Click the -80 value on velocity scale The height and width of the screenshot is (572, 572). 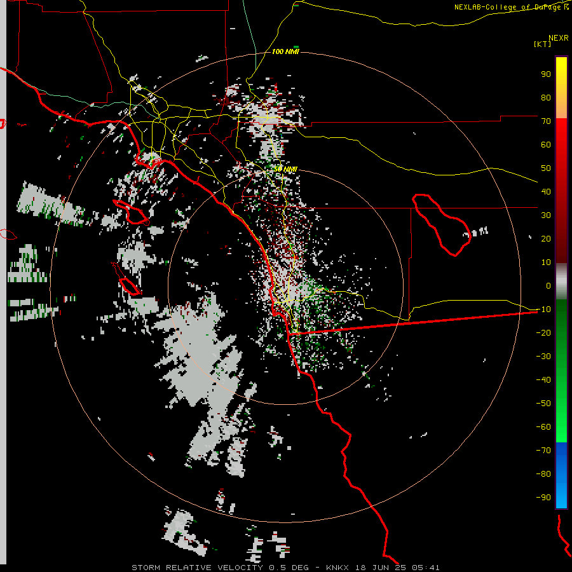(x=543, y=474)
